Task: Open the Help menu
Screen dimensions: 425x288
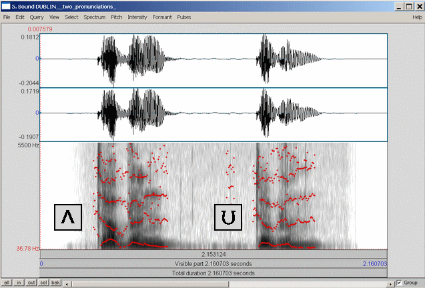Action: [416, 16]
